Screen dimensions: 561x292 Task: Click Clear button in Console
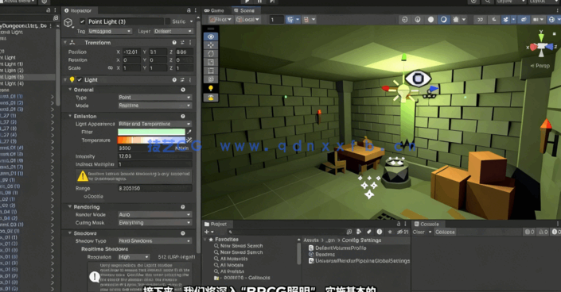pyautogui.click(x=419, y=232)
